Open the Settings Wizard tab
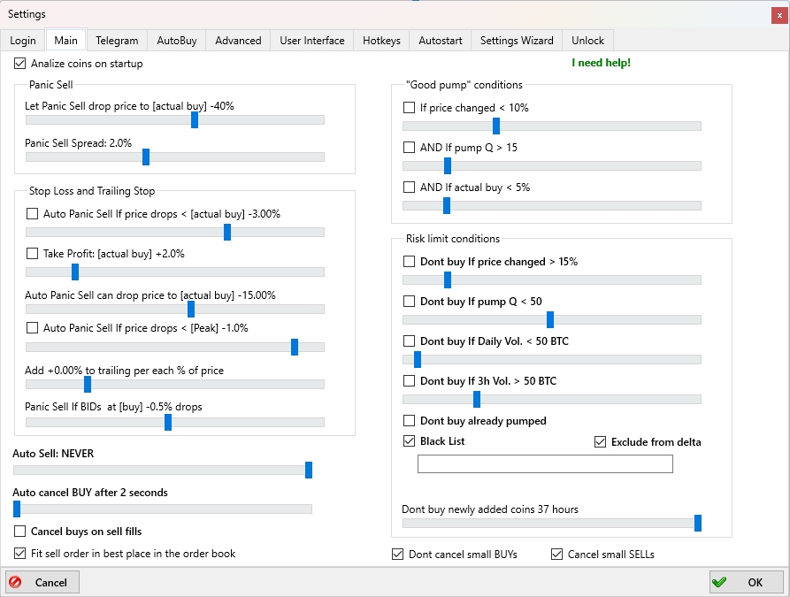790x597 pixels. tap(517, 41)
